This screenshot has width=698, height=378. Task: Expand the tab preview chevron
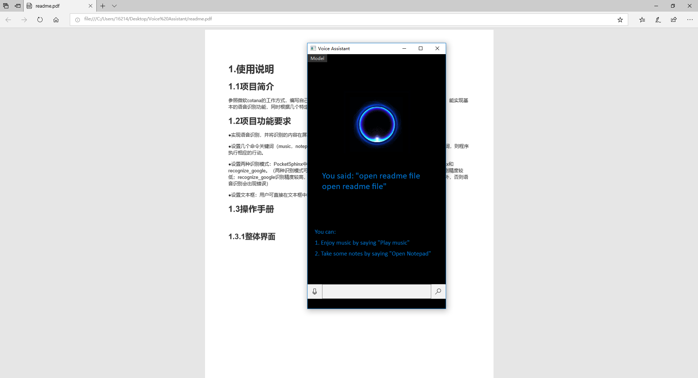click(x=114, y=6)
